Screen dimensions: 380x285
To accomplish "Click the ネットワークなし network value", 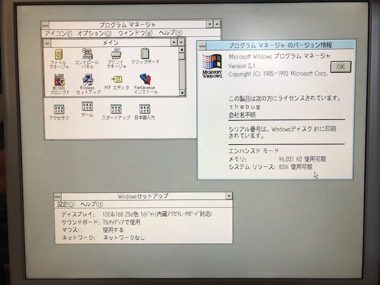I will (124, 238).
